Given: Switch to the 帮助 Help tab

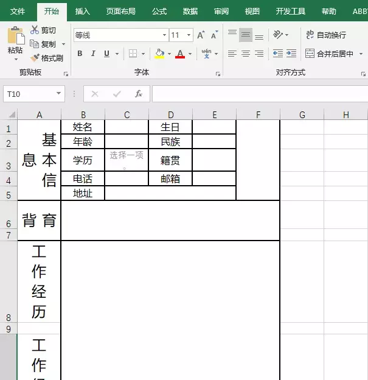Looking at the screenshot, I should (329, 12).
